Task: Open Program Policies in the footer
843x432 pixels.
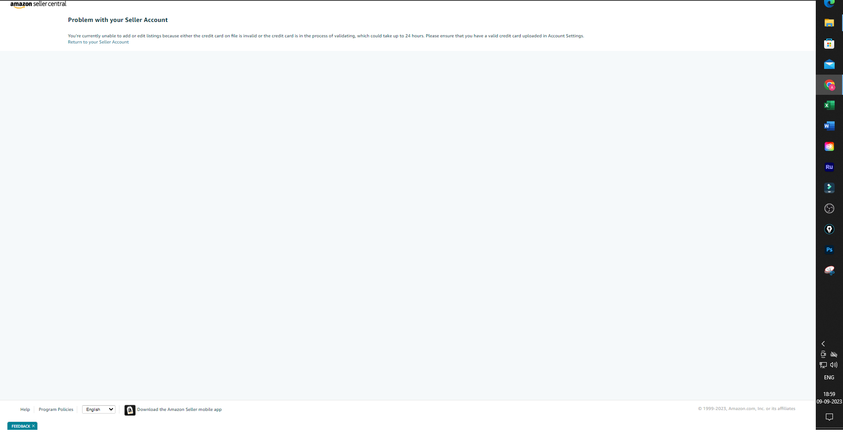Action: [56, 410]
